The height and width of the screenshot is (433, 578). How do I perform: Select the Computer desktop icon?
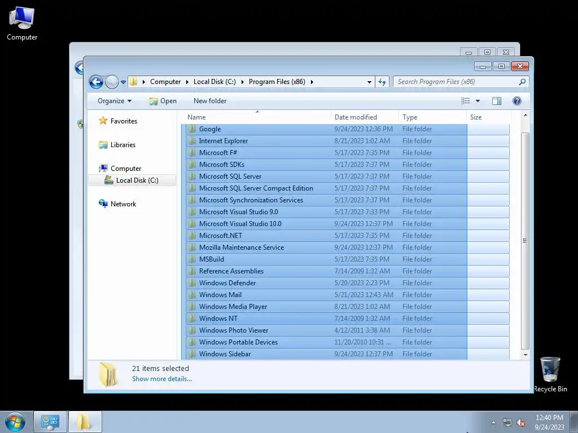point(22,23)
